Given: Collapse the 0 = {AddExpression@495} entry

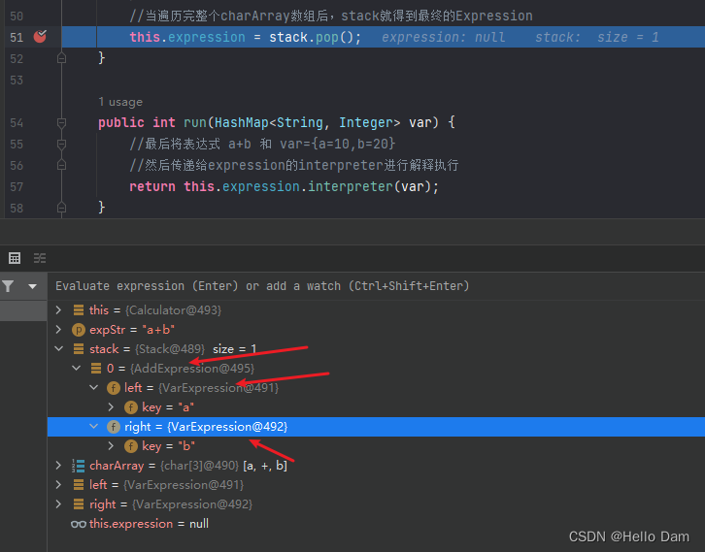Looking at the screenshot, I should pos(77,369).
